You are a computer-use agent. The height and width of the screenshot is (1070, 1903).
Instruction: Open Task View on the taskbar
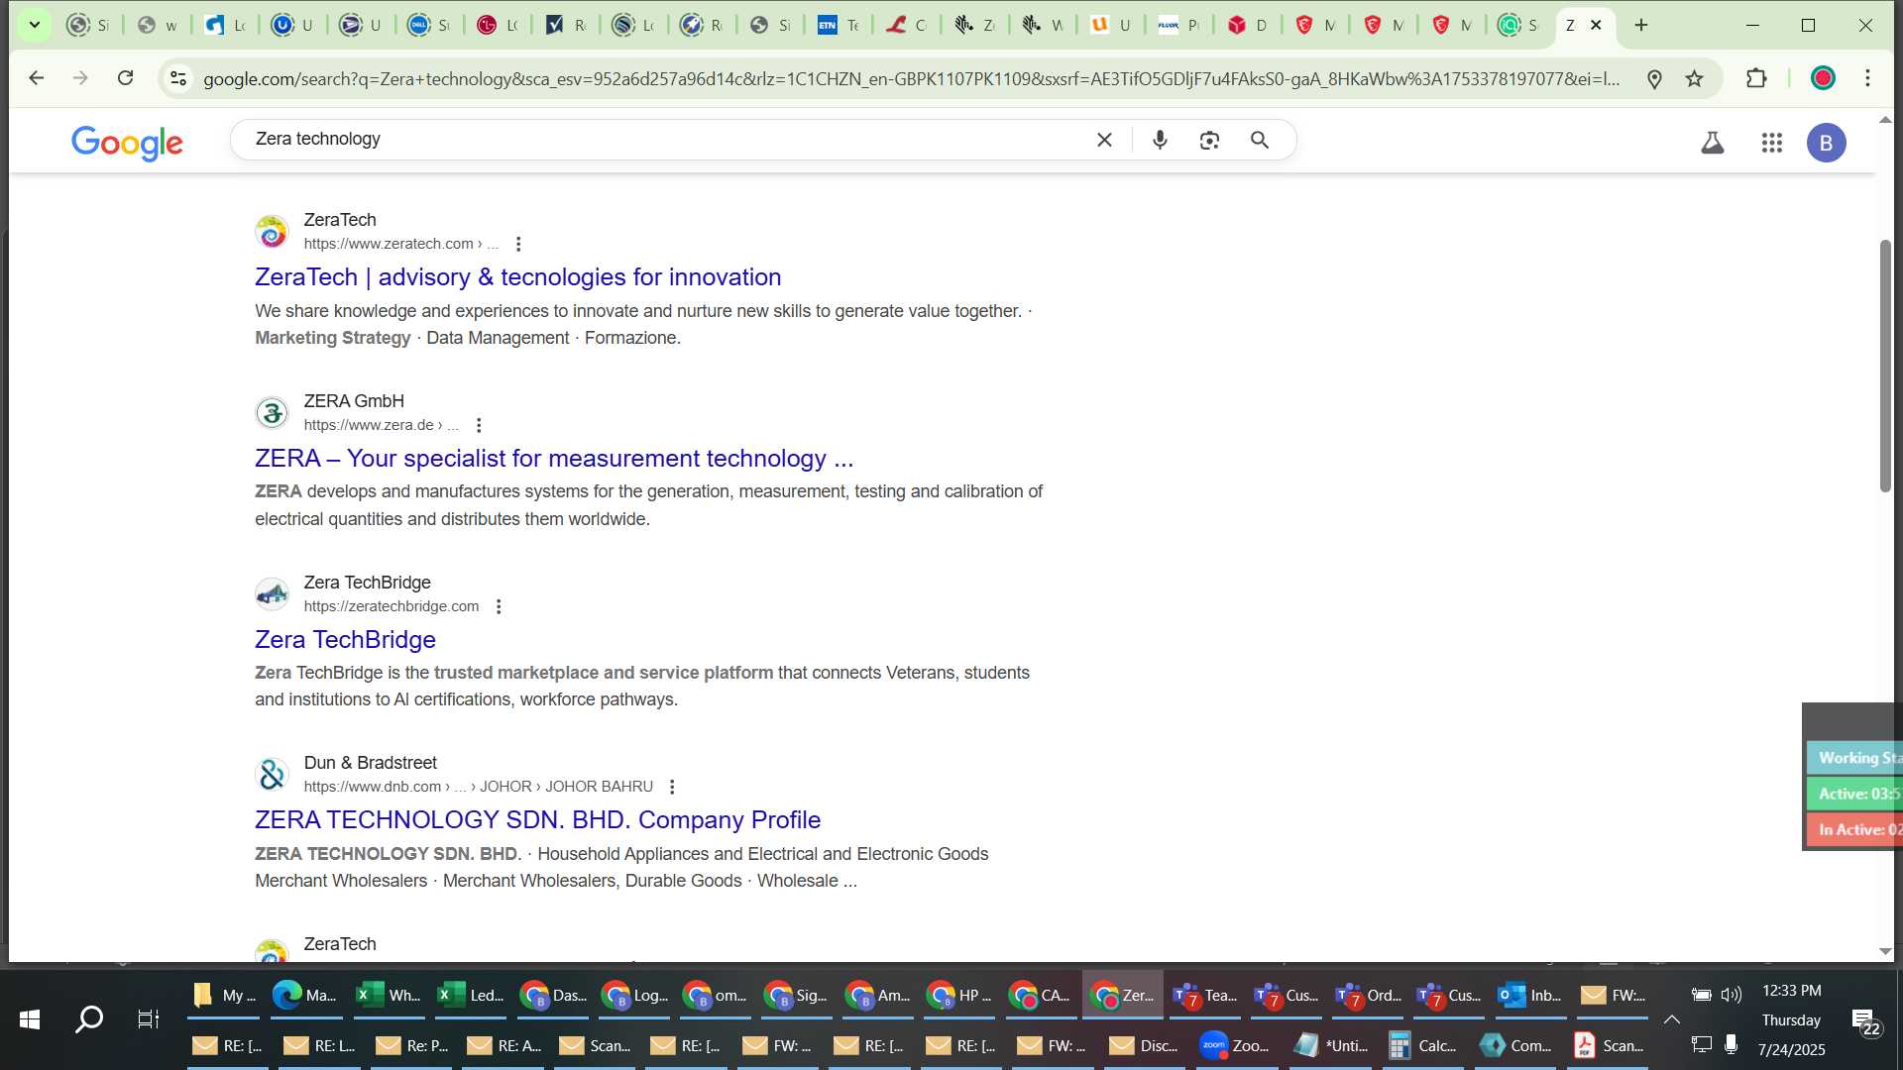point(149,1019)
